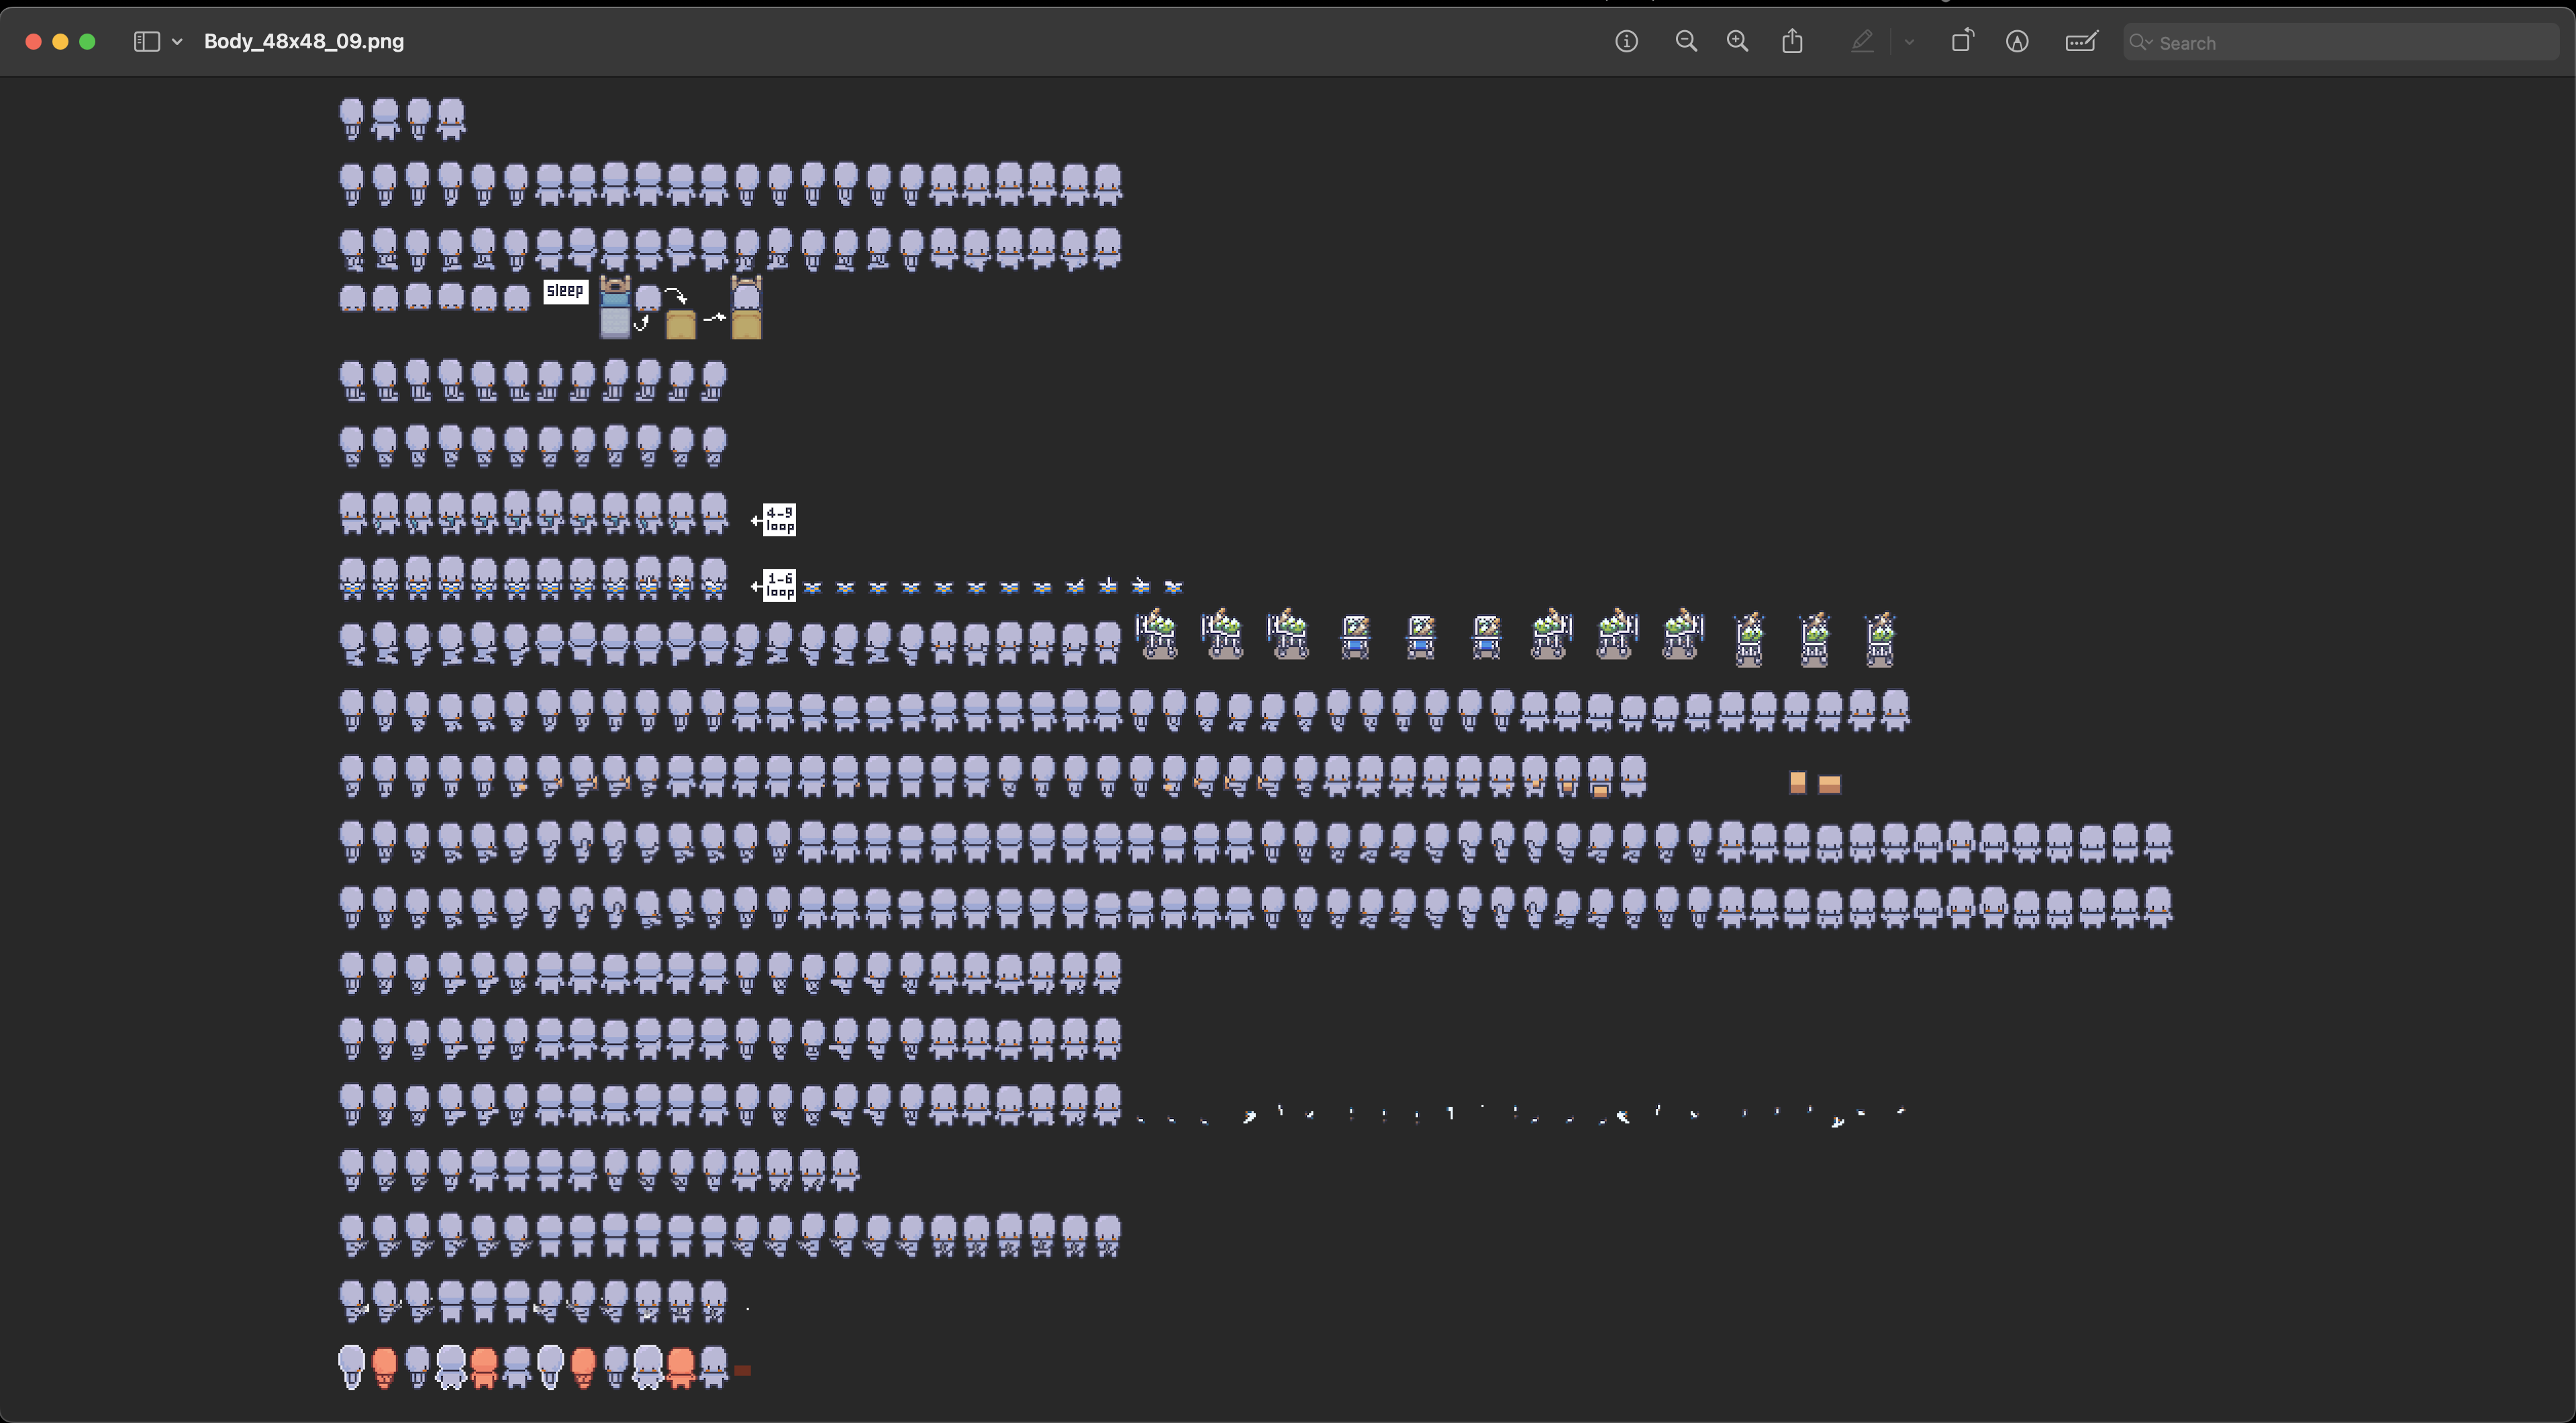Click the yellow minimize window button
Viewport: 2576px width, 1423px height.
(60, 41)
